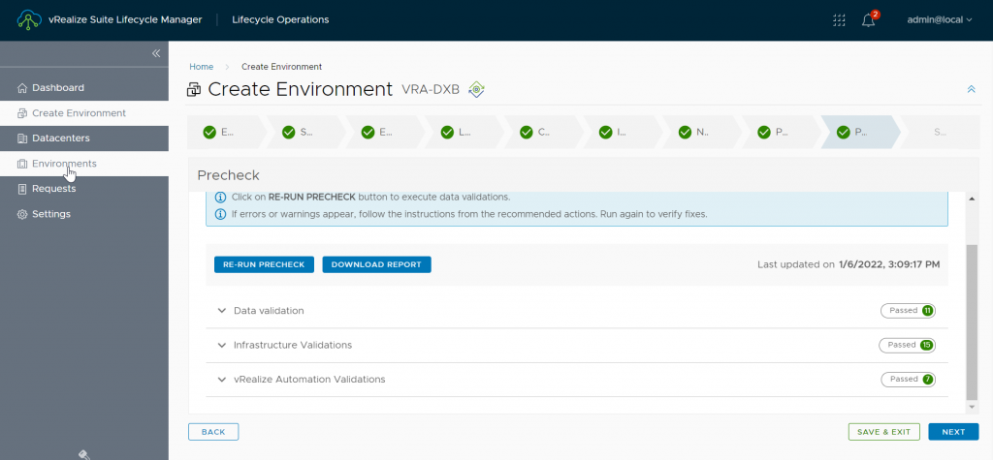Go to the wizard step labeled S... with checkmark
The height and width of the screenshot is (460, 993).
click(x=304, y=133)
